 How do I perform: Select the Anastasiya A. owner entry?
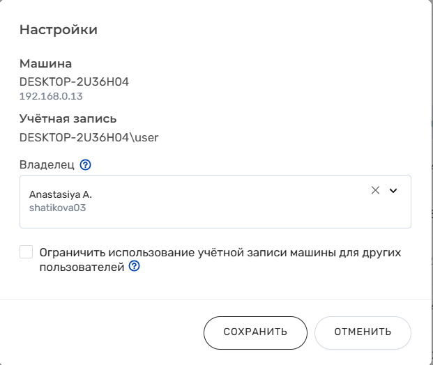[60, 194]
